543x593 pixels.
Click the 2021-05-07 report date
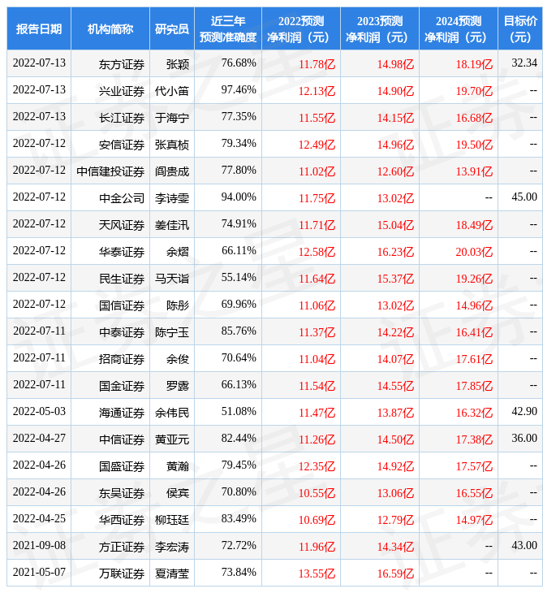coord(39,573)
